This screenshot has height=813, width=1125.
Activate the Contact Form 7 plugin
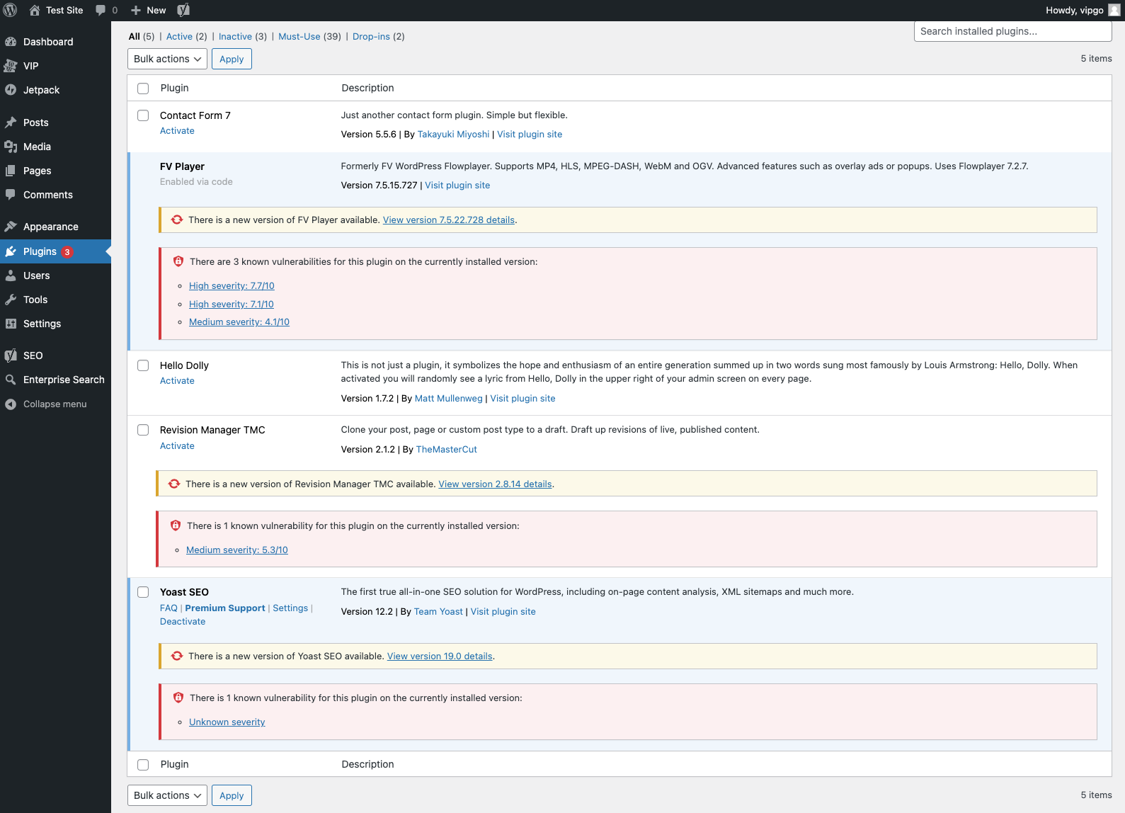(x=177, y=131)
